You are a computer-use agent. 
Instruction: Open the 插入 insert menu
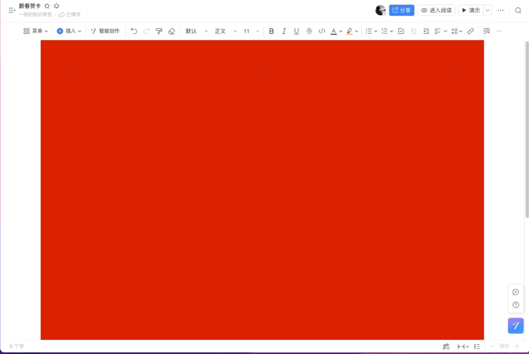(69, 31)
